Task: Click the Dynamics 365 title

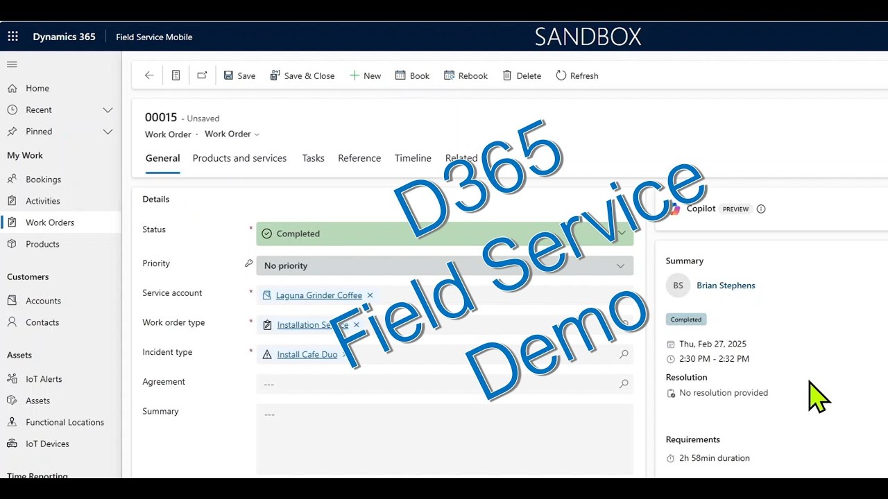Action: [x=64, y=37]
